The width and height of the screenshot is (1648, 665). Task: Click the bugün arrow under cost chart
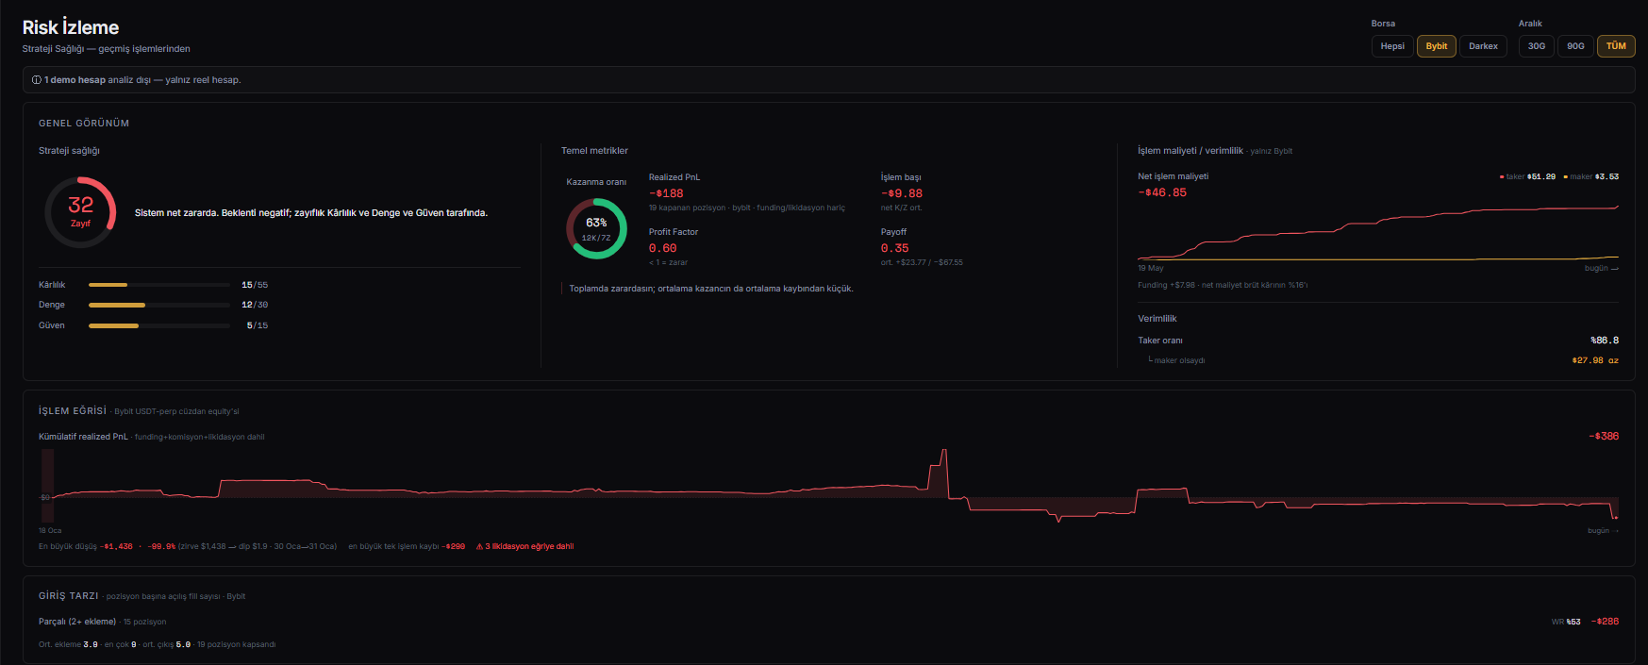[1615, 269]
